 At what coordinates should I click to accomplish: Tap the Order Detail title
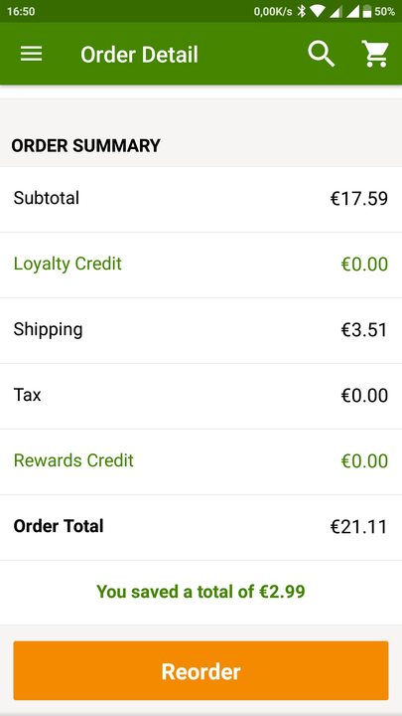coord(139,55)
